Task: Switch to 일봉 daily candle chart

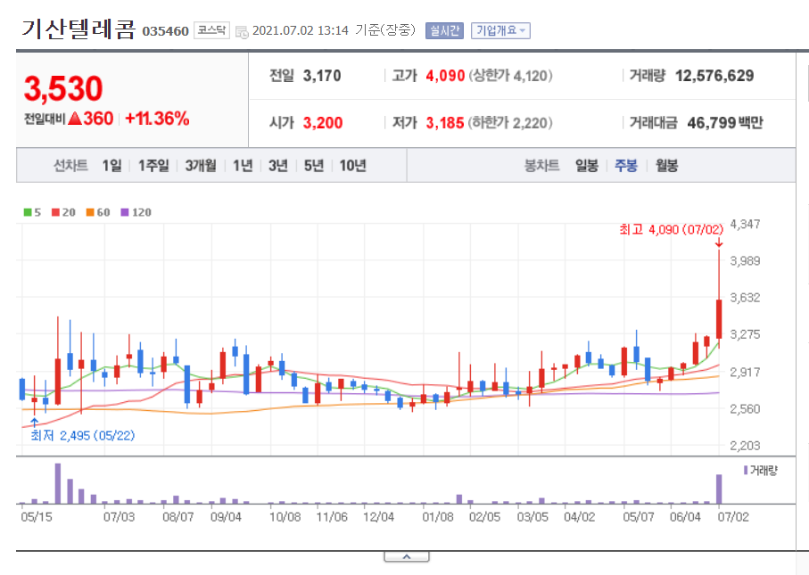Action: click(x=587, y=166)
